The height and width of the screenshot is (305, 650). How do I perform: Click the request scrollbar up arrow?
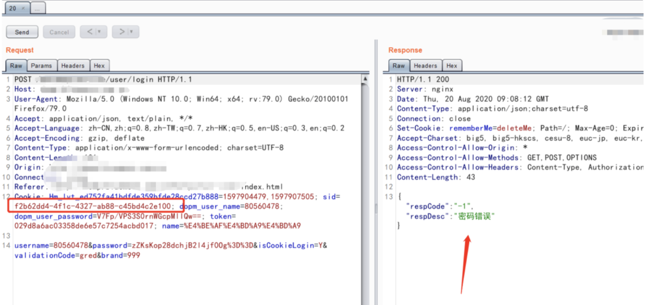[x=365, y=79]
